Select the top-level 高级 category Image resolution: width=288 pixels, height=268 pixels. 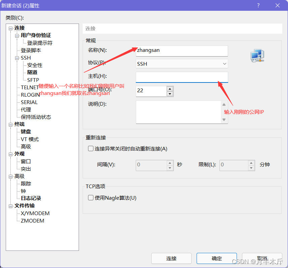pos(19,176)
